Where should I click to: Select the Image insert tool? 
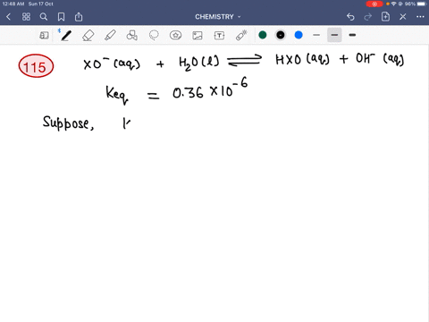tap(198, 36)
